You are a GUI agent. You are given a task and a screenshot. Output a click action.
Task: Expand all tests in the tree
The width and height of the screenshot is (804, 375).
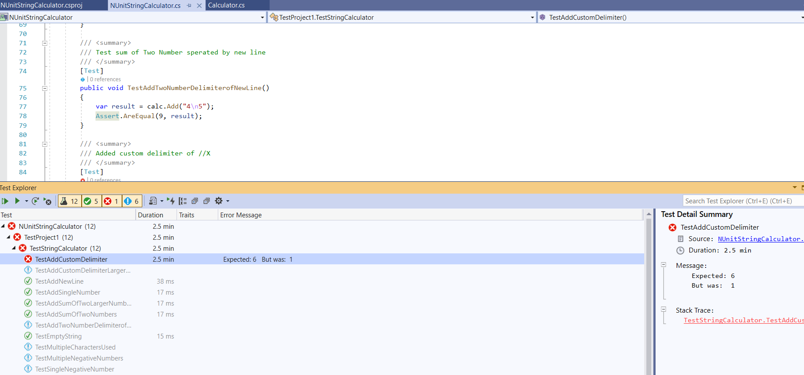(x=195, y=201)
